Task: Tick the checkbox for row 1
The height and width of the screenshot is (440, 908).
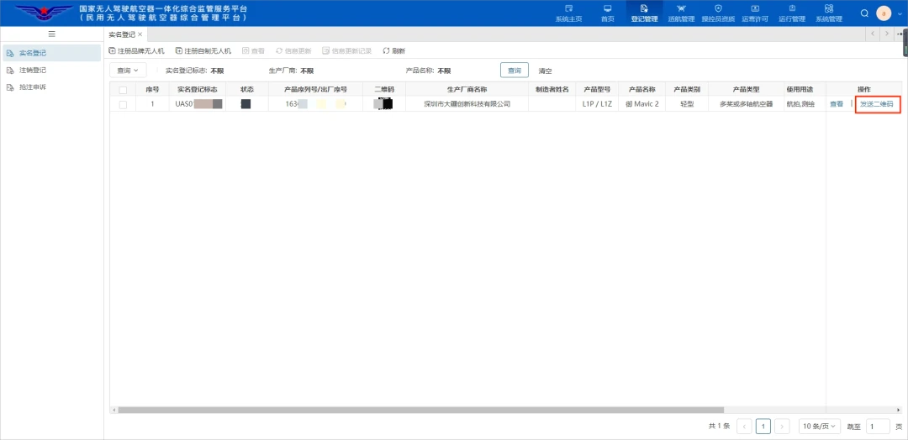Action: pyautogui.click(x=123, y=105)
